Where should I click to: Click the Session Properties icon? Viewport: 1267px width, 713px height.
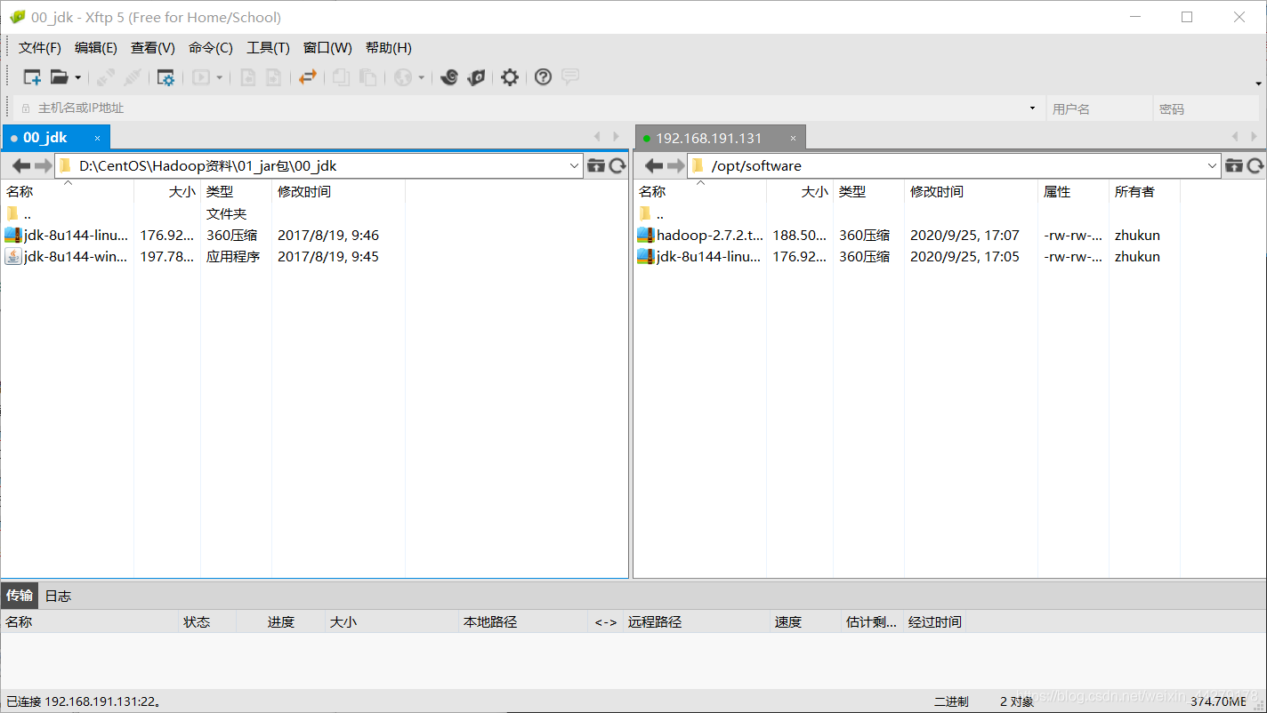pyautogui.click(x=165, y=77)
